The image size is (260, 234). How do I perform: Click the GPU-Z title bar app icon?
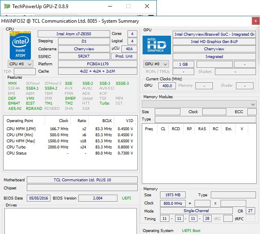(6, 6)
